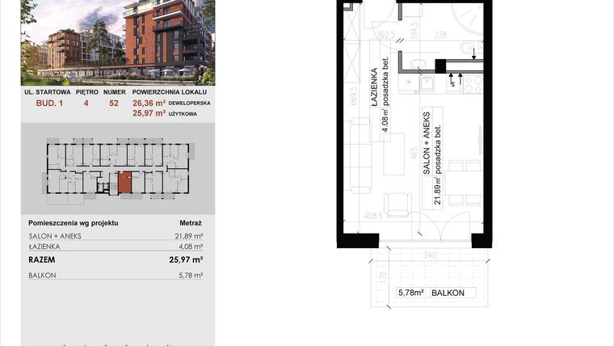Click the toilet symbol in bathroom
614x346 pixels.
point(470,49)
